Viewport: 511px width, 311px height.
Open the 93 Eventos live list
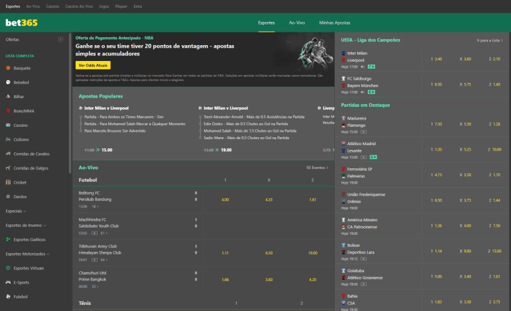317,168
